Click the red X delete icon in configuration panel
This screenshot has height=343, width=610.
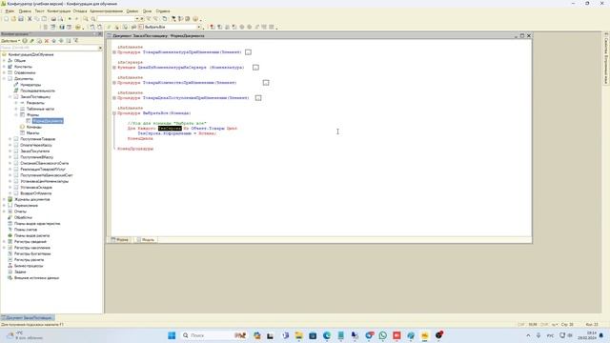click(x=47, y=41)
